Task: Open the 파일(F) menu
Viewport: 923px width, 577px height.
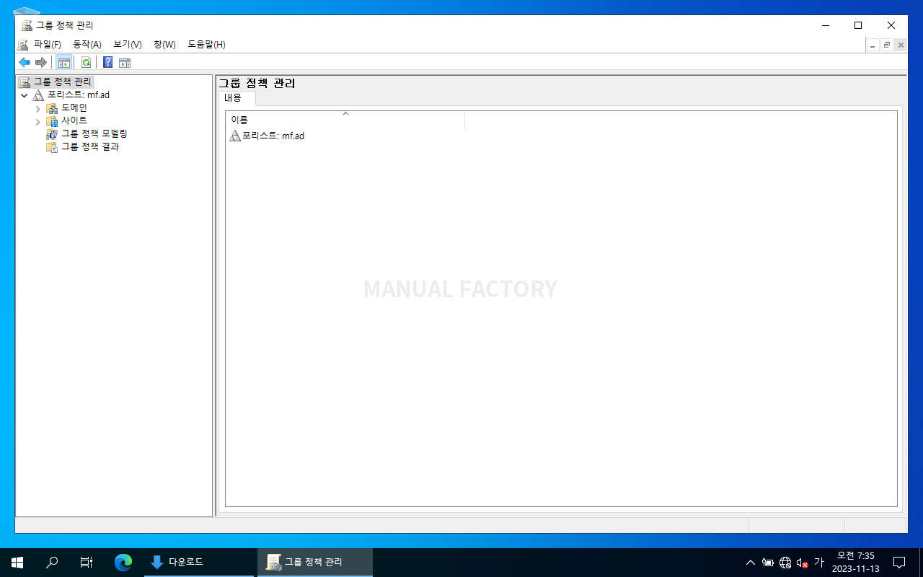Action: (48, 45)
